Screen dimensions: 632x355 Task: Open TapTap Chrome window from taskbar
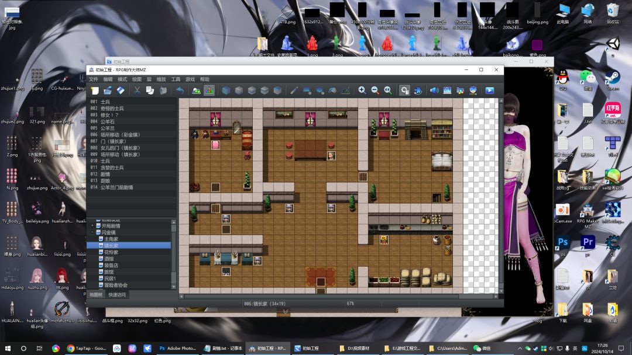(86, 348)
